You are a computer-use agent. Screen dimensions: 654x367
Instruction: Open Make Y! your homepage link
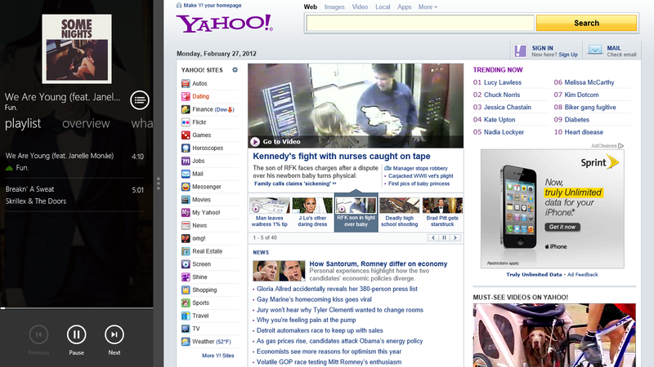click(209, 6)
